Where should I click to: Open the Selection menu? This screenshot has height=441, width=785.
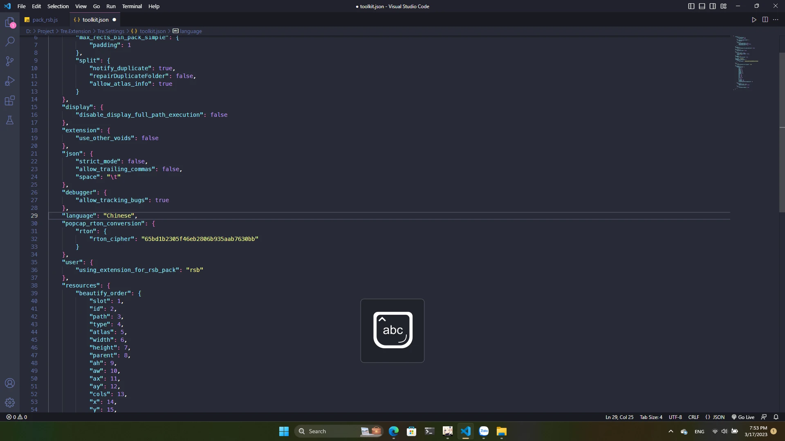coord(58,6)
